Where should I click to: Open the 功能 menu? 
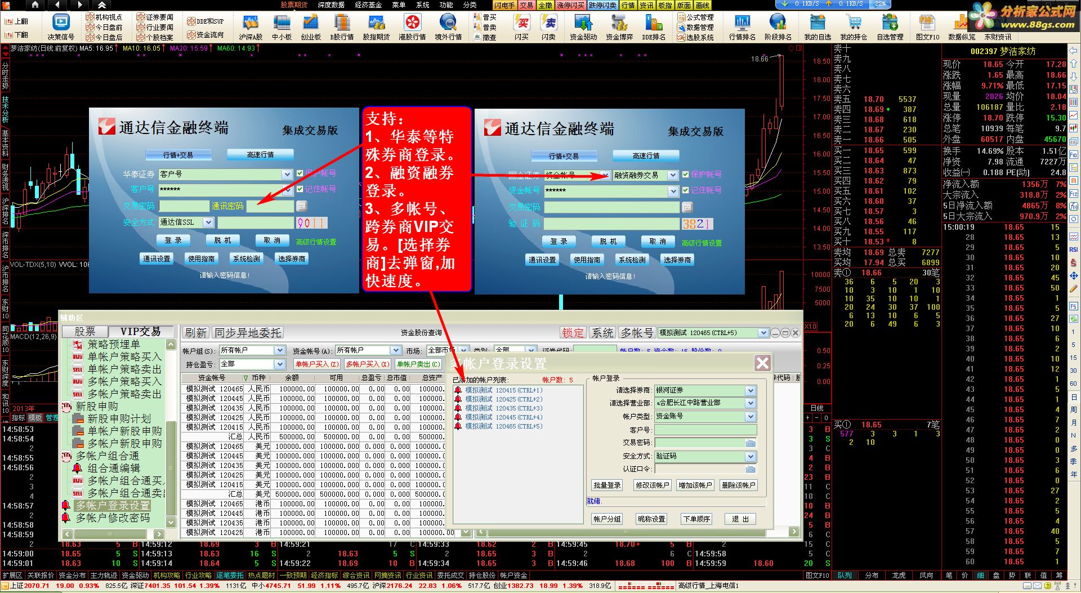pos(446,5)
